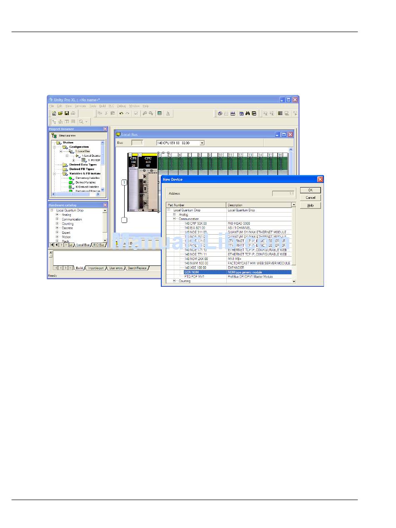Expand Analog in New Device list
Viewport: 396px width, 528px height.
(x=174, y=215)
